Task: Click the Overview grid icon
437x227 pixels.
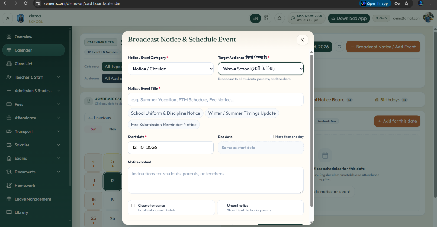Action: pyautogui.click(x=9, y=37)
